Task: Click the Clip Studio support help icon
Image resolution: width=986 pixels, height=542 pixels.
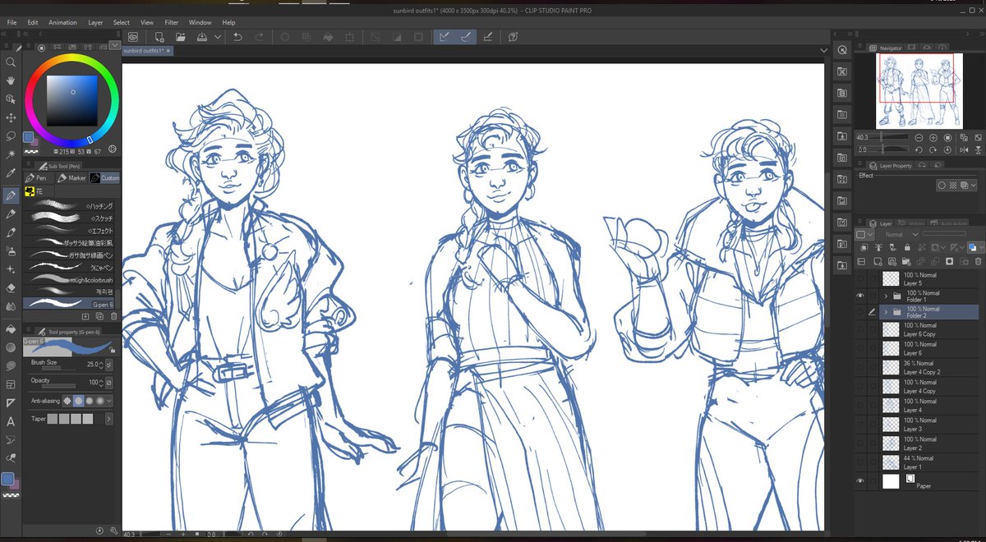Action: point(513,37)
